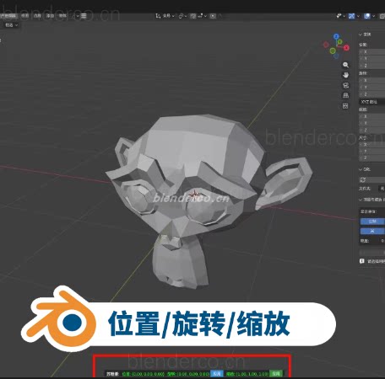Click the green button after 缩放 values
The width and height of the screenshot is (385, 379).
(276, 374)
